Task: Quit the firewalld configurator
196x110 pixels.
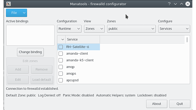Action: tap(180, 104)
